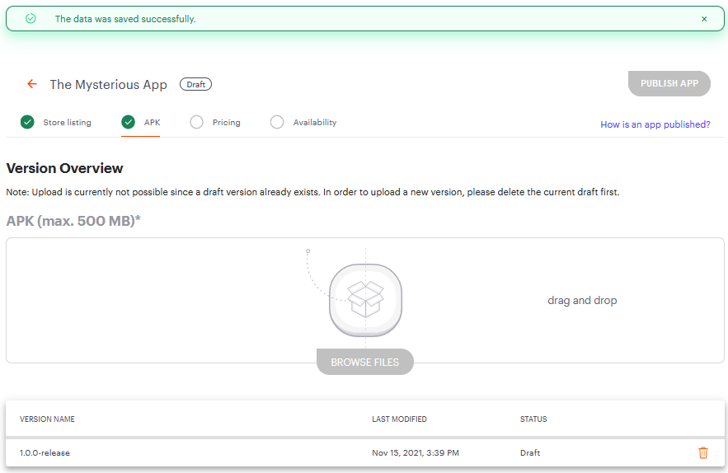
Task: Dismiss the saved successfully notification
Action: point(704,19)
